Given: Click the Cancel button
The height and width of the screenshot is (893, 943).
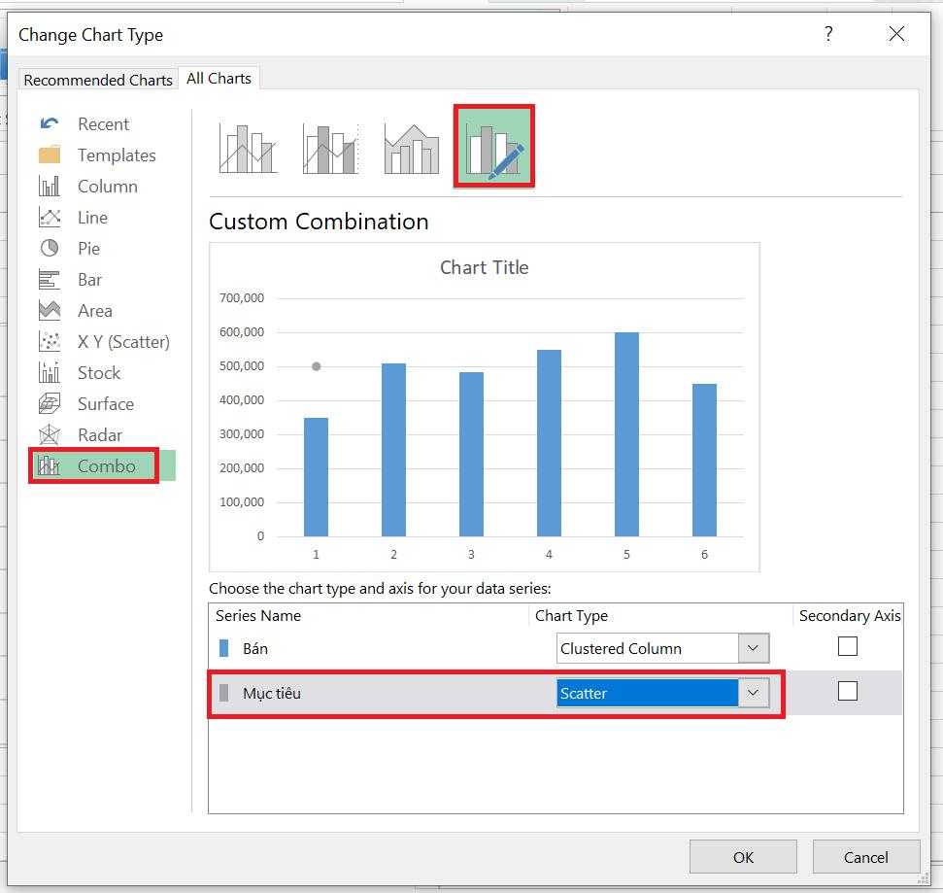Looking at the screenshot, I should point(865,857).
